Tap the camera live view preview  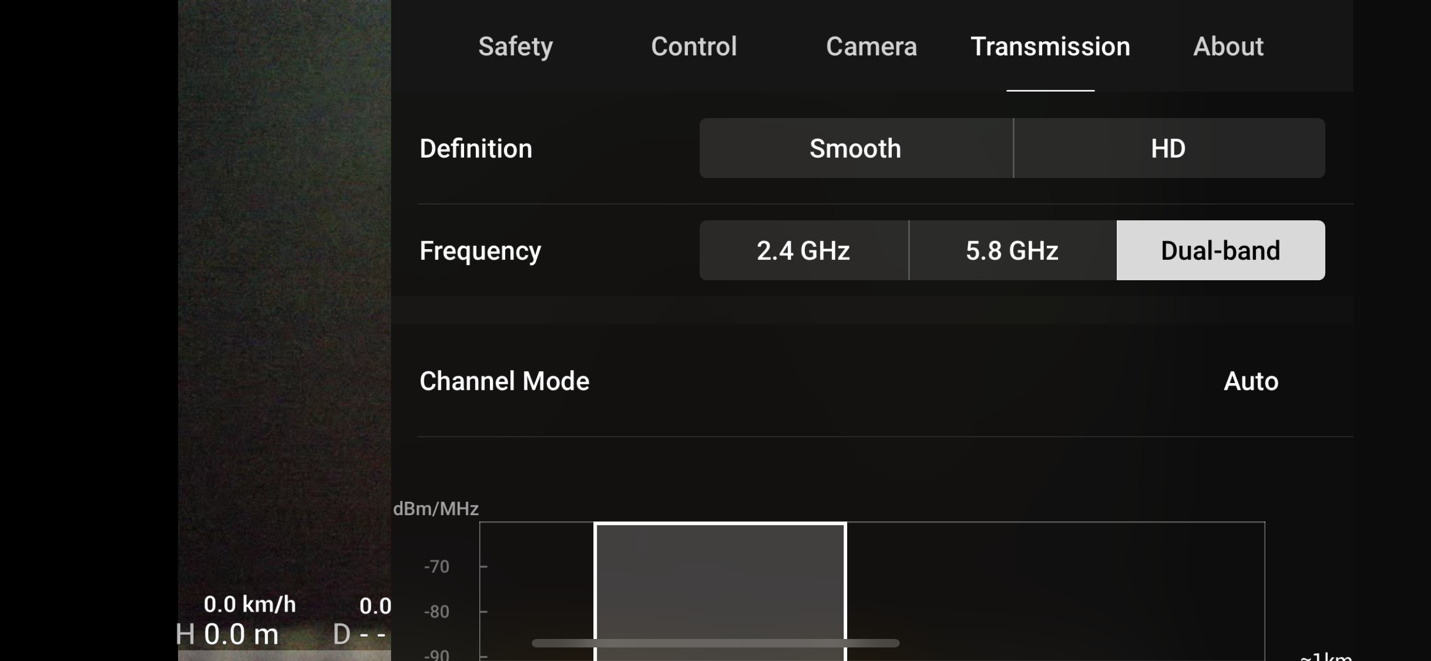pos(284,282)
